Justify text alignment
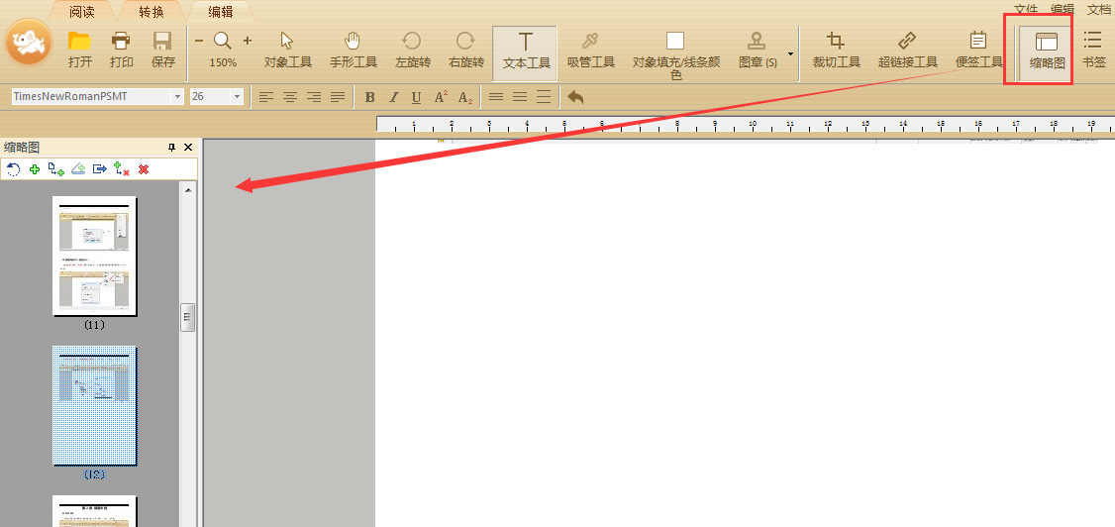 pos(338,97)
